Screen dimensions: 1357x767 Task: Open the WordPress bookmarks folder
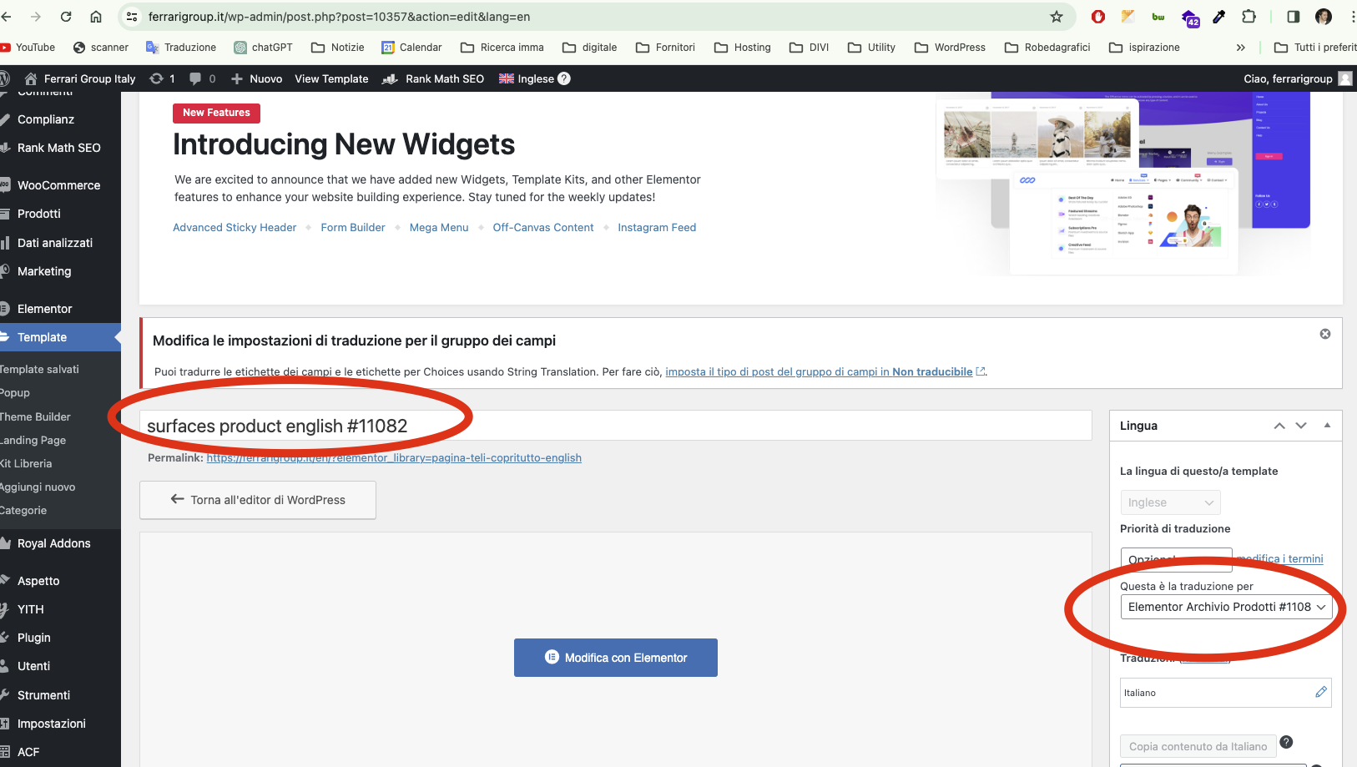point(950,48)
